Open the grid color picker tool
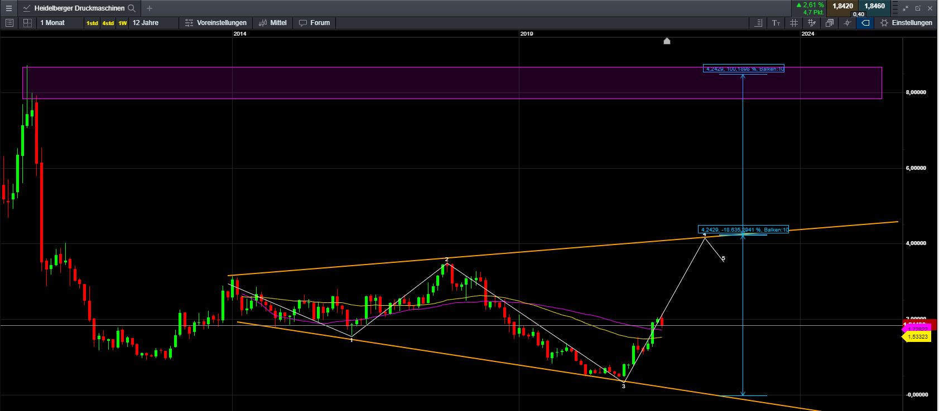The image size is (939, 411). click(x=812, y=23)
